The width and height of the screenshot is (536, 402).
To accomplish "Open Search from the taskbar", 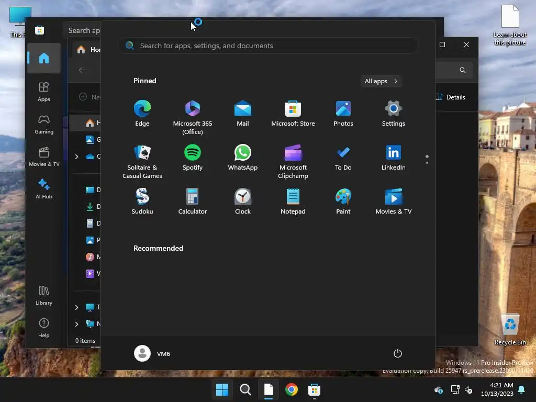I will point(245,389).
